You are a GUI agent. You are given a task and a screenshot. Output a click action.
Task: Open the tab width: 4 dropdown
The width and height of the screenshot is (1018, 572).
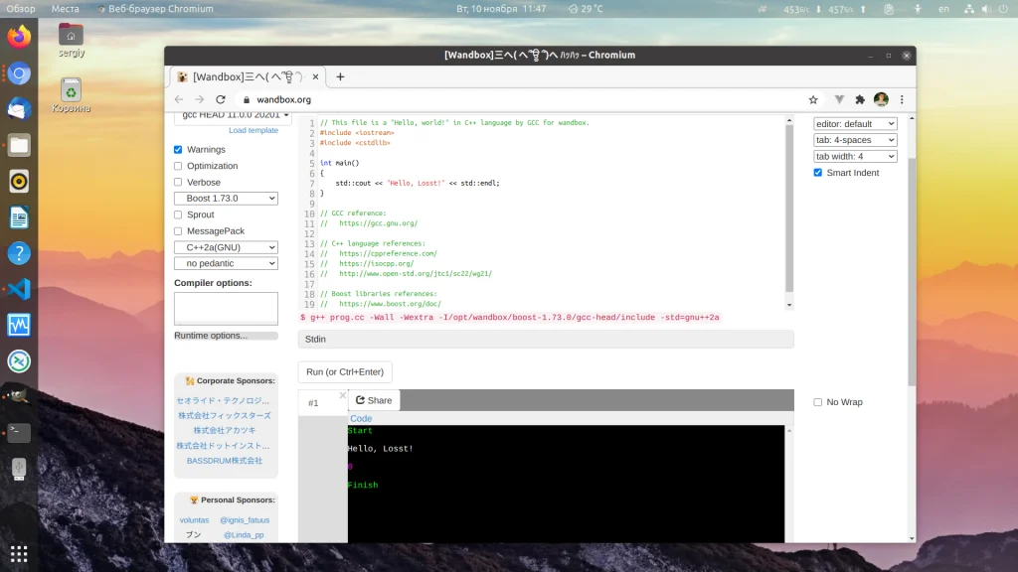pos(855,156)
